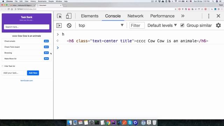The image size is (224, 126).
Task: Show the console sidebar icon
Action: tap(59, 26)
